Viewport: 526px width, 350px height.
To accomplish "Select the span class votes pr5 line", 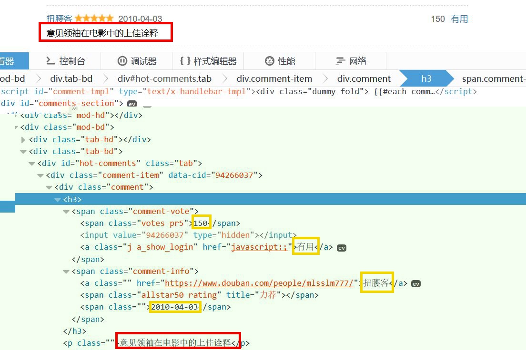I will click(161, 224).
